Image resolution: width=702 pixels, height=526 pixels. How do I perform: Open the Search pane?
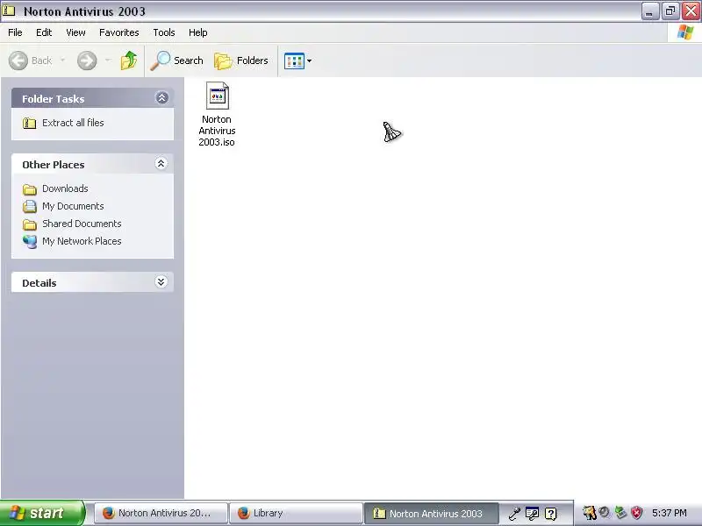pos(176,60)
